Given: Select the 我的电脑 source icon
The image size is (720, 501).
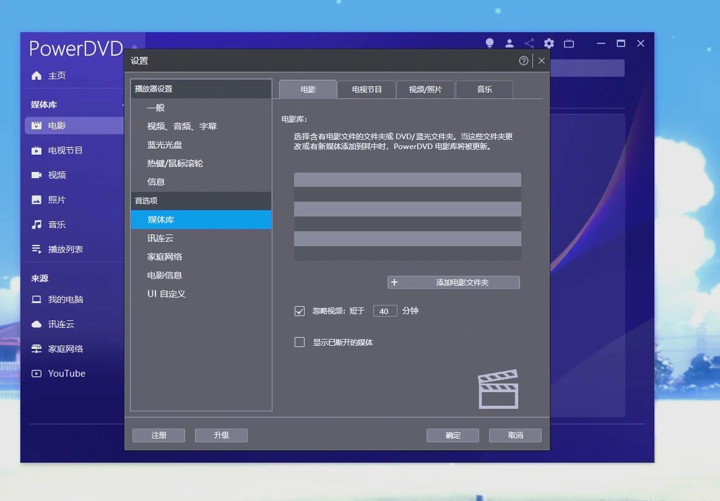Looking at the screenshot, I should tap(37, 299).
